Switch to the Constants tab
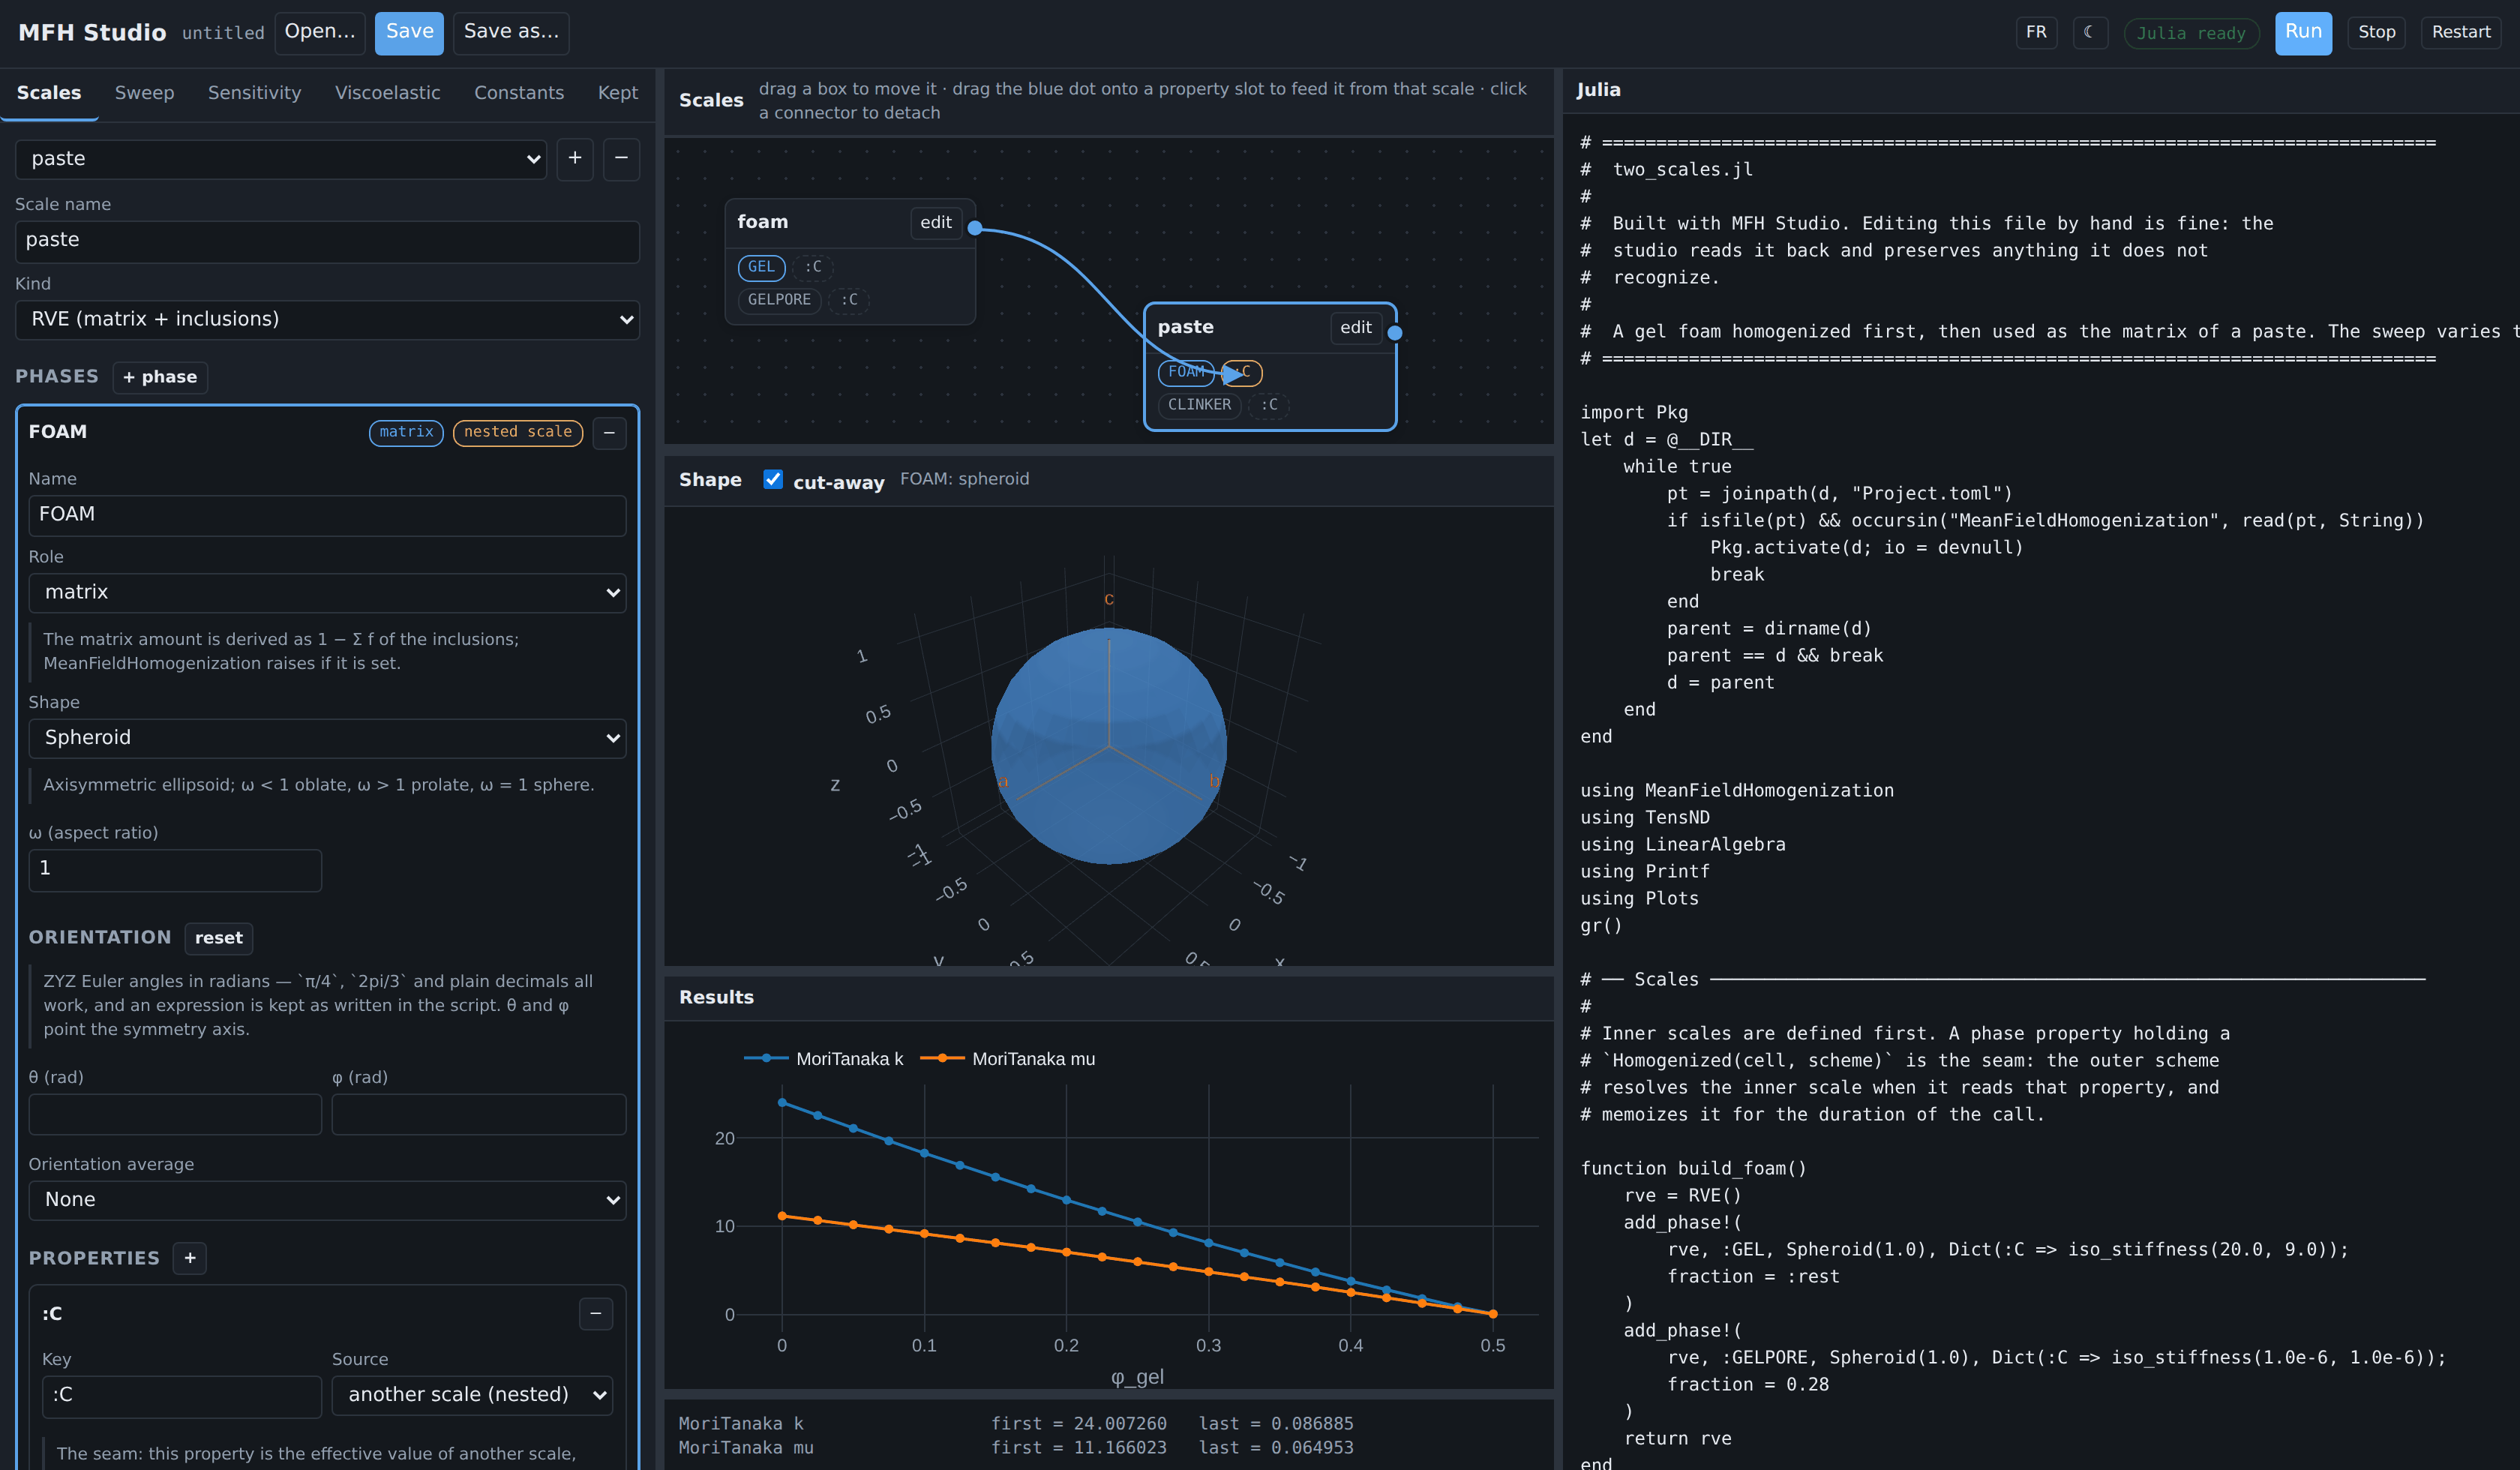Image resolution: width=2520 pixels, height=1470 pixels. tap(518, 93)
